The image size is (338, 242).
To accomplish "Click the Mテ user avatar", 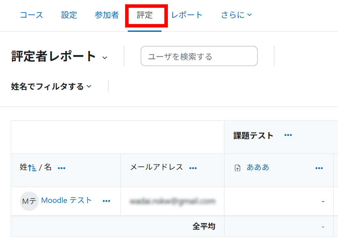I will point(29,201).
